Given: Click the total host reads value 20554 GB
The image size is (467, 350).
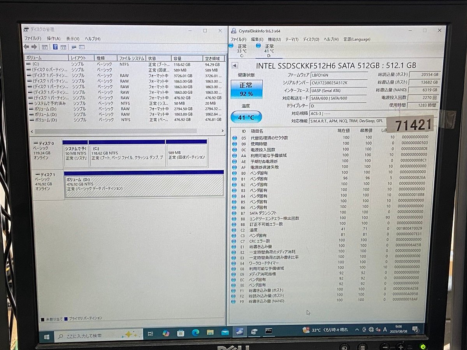Looking at the screenshot, I should 424,74.
